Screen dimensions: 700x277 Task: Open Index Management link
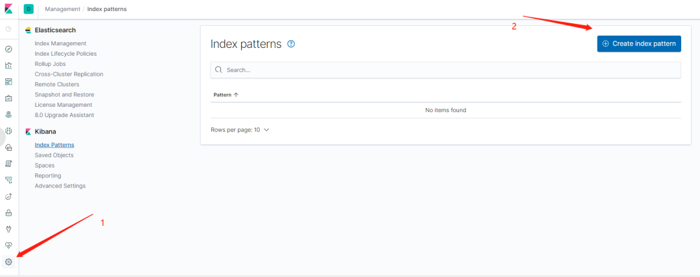pyautogui.click(x=60, y=43)
